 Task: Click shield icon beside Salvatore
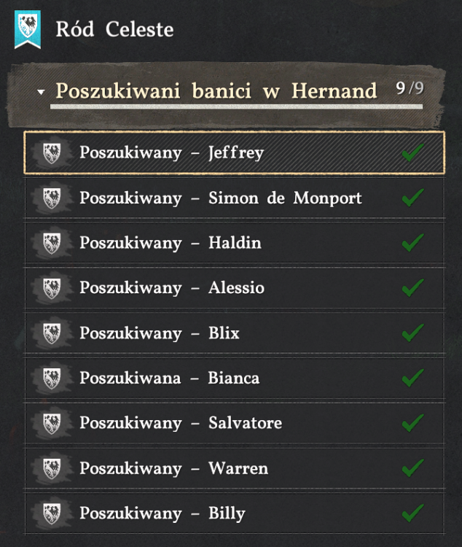(x=52, y=423)
